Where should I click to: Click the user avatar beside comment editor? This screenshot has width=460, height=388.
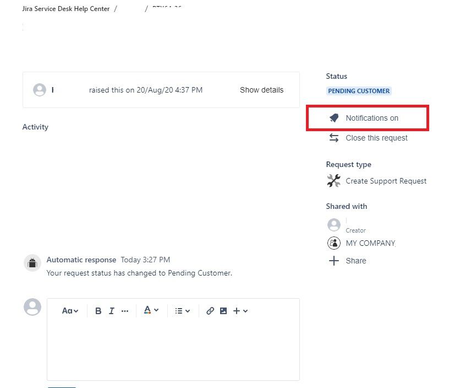click(x=32, y=307)
